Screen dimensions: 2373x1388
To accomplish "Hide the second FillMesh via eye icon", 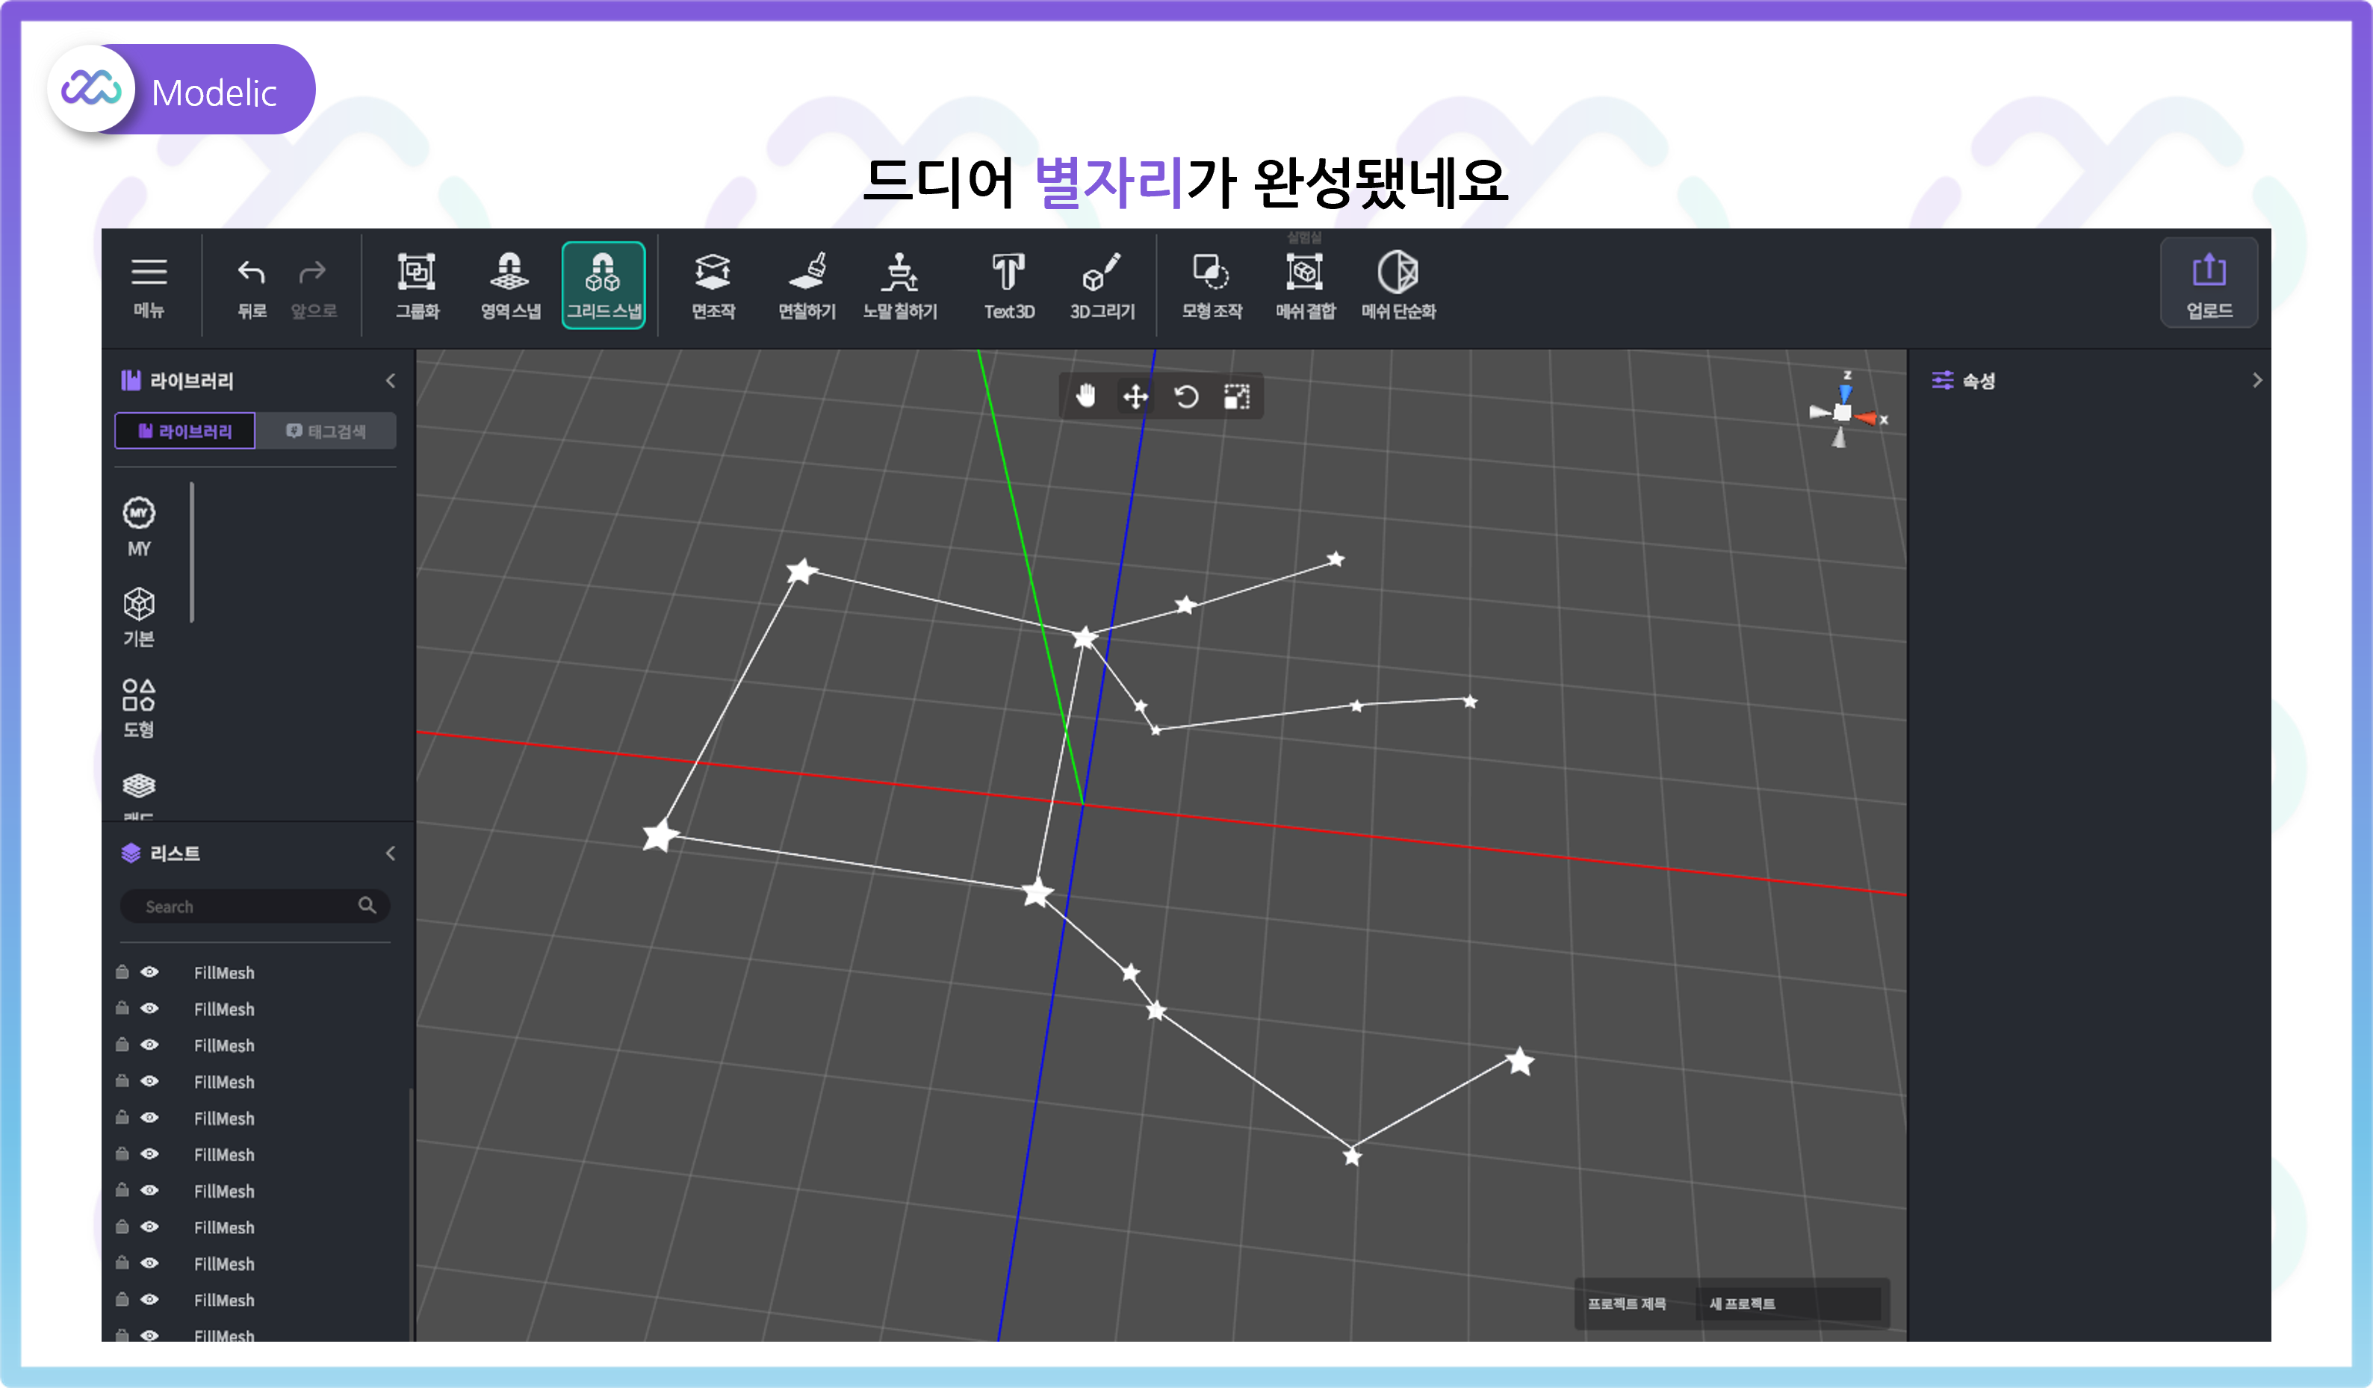I will (149, 1009).
